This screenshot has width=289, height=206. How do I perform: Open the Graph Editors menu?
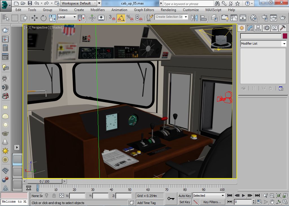144,10
